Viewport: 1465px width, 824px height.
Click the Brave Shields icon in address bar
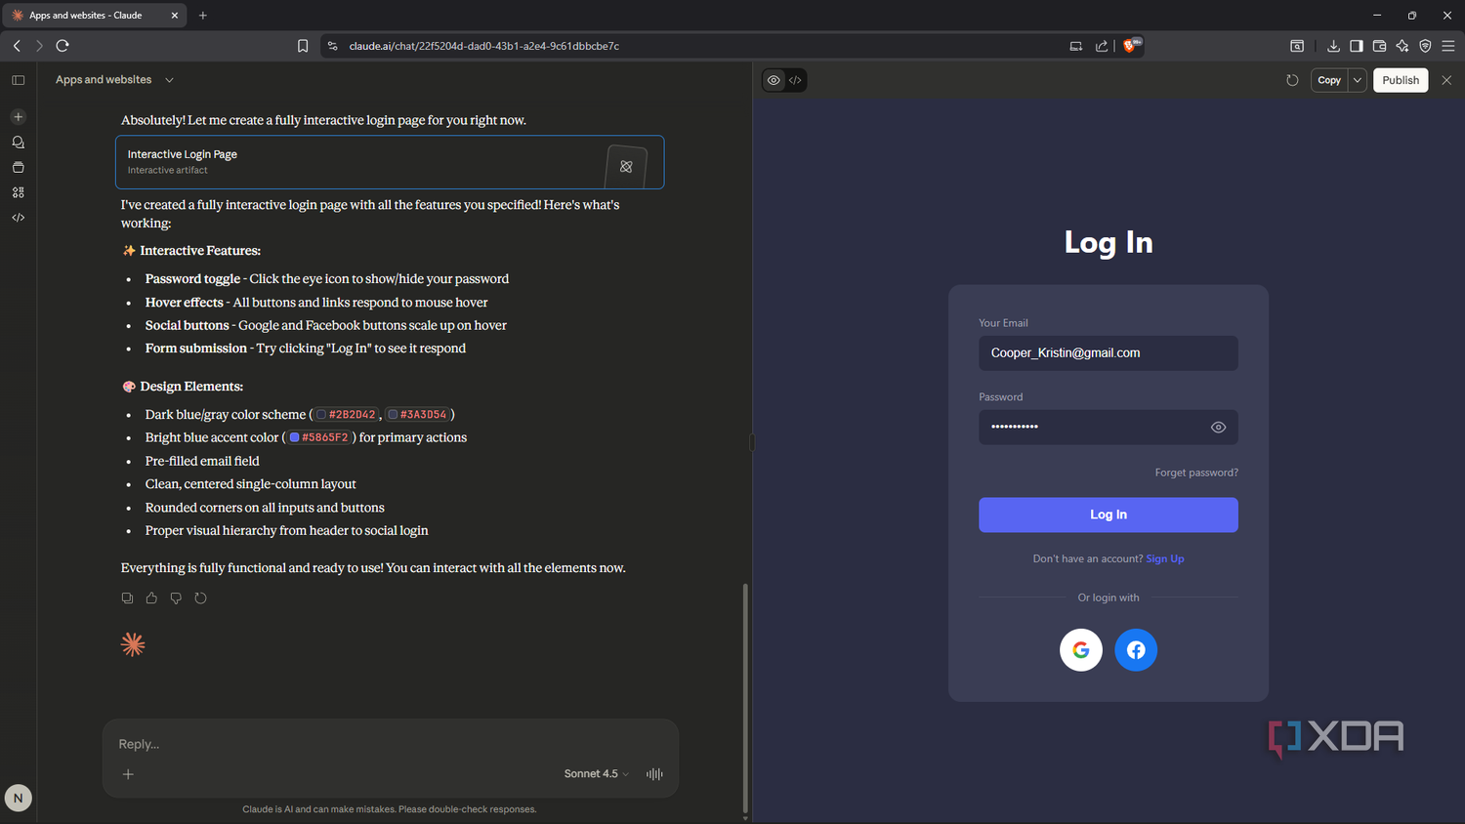tap(1130, 45)
